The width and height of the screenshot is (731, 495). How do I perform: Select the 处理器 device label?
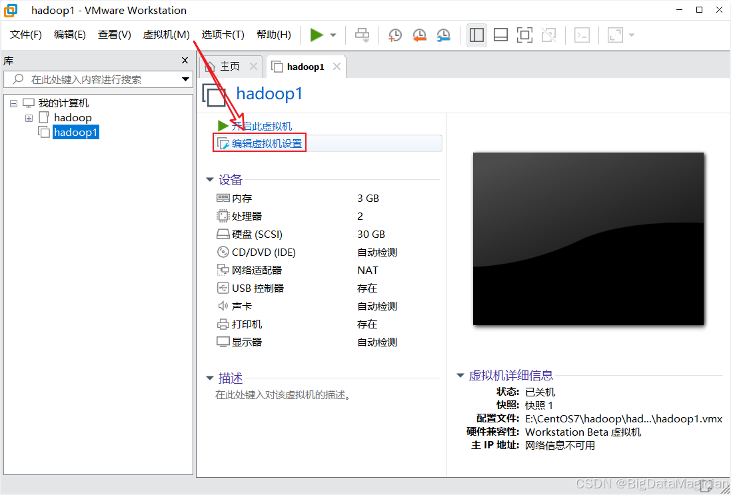(x=247, y=217)
